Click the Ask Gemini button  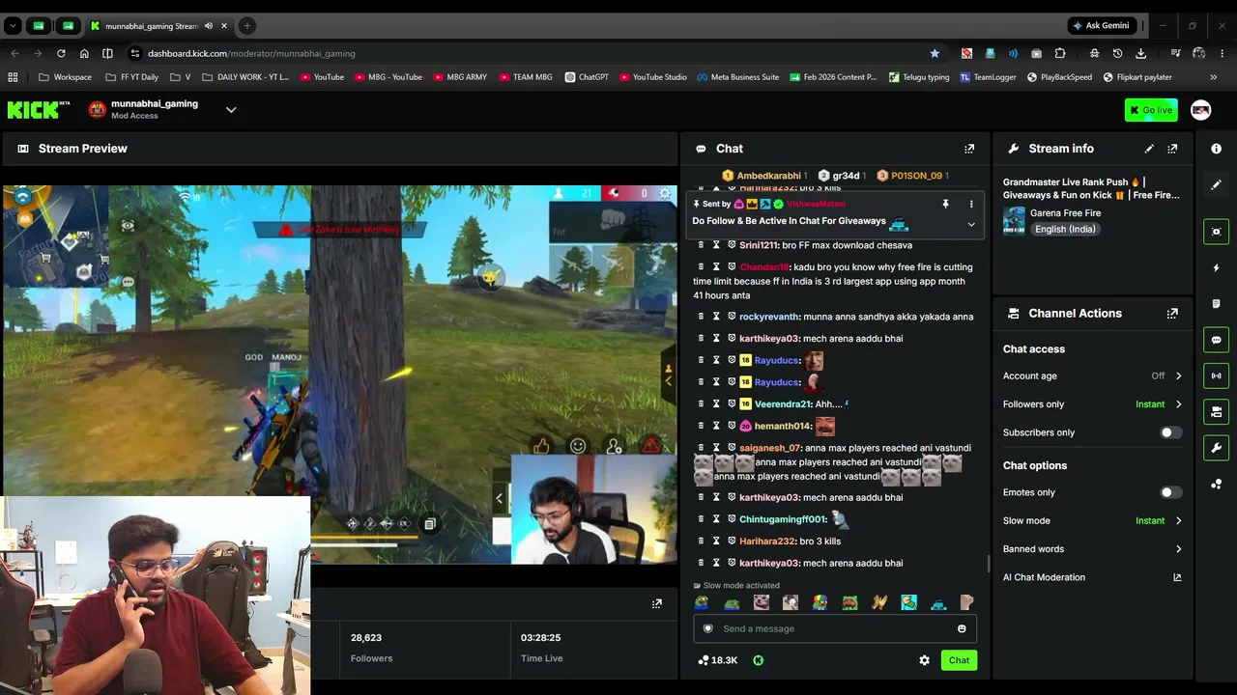1100,26
